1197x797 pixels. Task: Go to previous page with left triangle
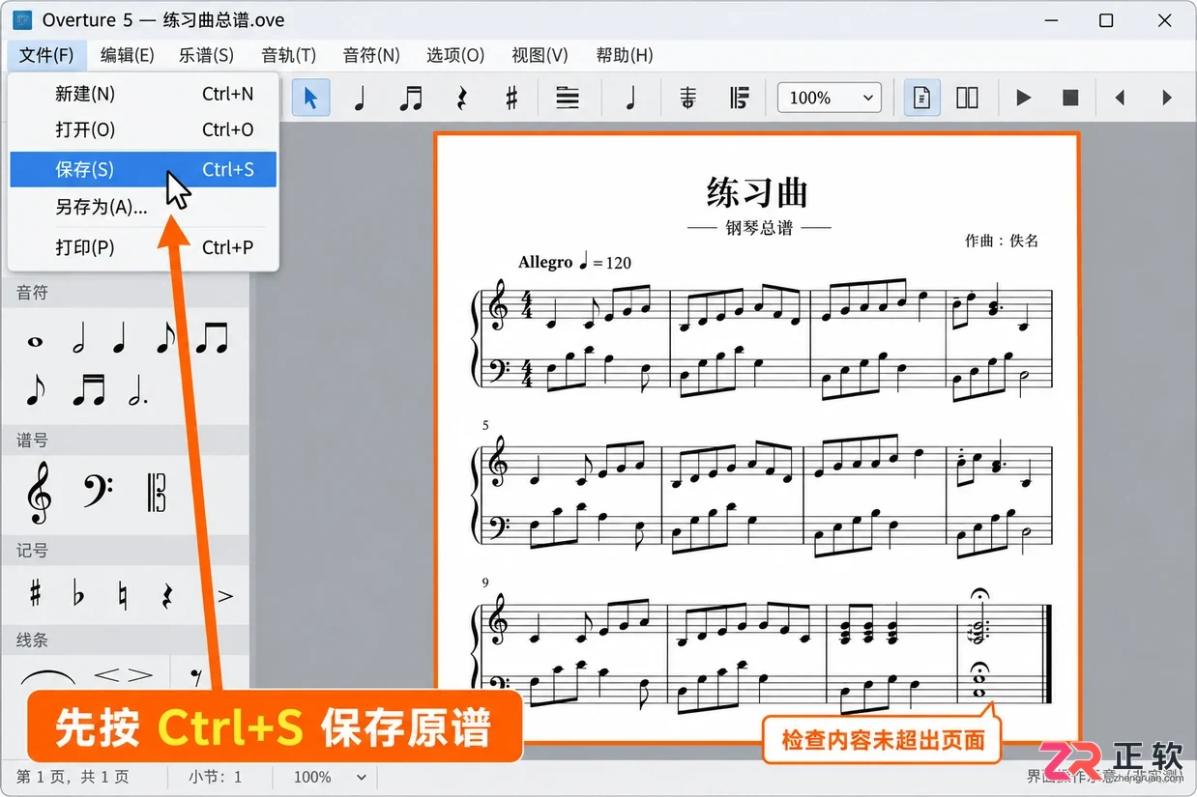click(1120, 98)
